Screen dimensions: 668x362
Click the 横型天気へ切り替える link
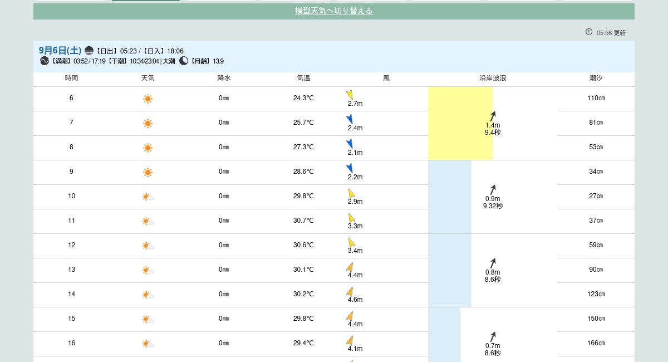333,11
